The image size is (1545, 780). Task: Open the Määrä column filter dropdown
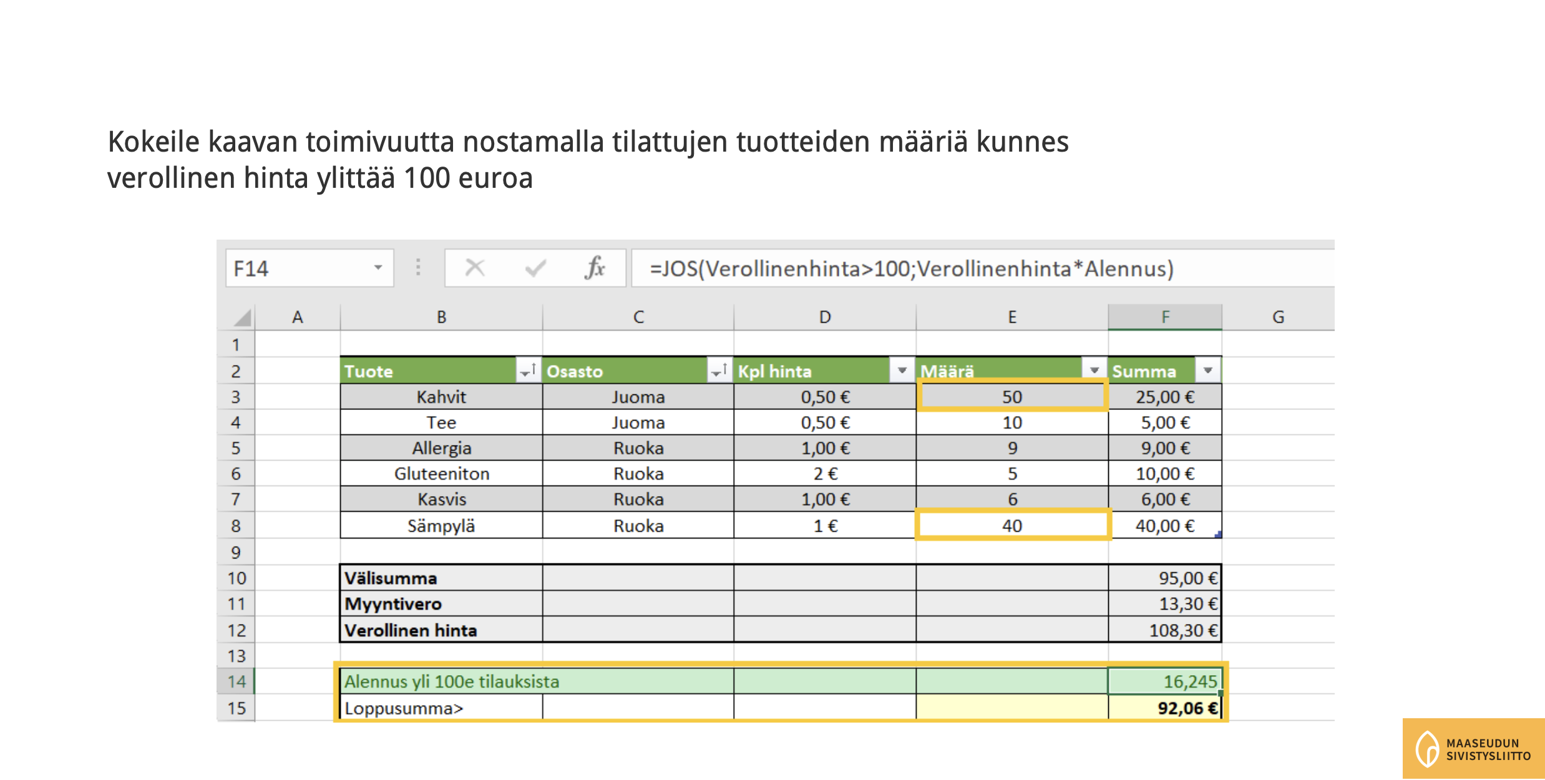[x=1094, y=371]
